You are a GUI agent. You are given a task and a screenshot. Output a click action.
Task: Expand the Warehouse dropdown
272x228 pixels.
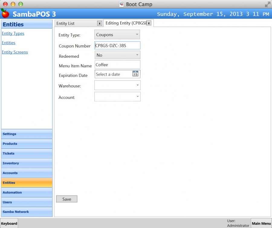[117, 86]
